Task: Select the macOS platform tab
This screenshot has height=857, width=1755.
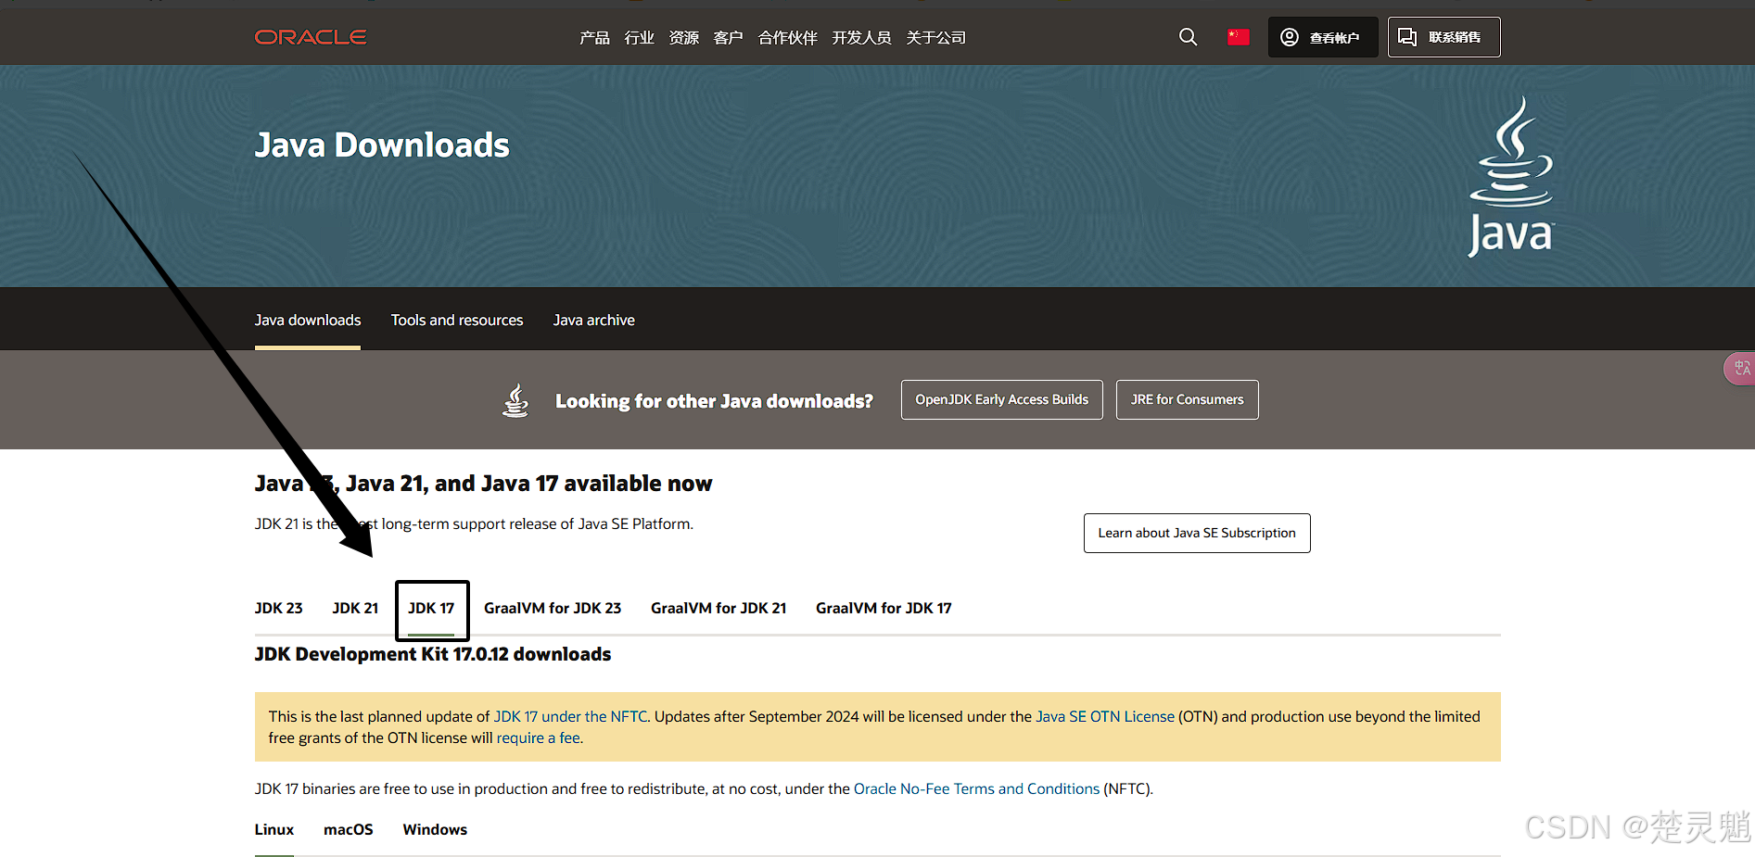Action: pyautogui.click(x=349, y=829)
